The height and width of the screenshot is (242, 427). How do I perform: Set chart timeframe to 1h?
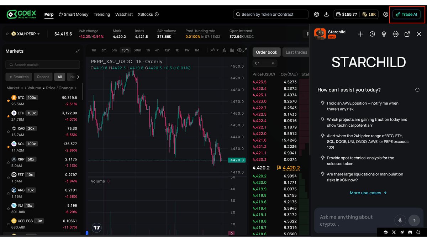click(148, 50)
